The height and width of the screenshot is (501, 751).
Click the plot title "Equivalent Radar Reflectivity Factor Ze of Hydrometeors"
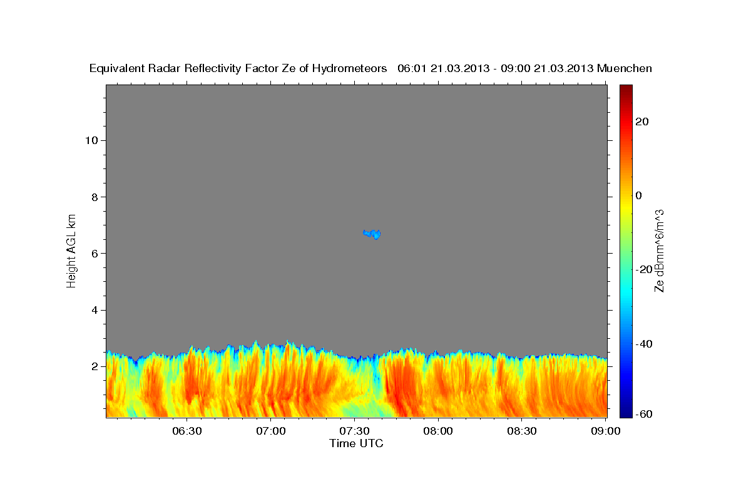point(238,69)
